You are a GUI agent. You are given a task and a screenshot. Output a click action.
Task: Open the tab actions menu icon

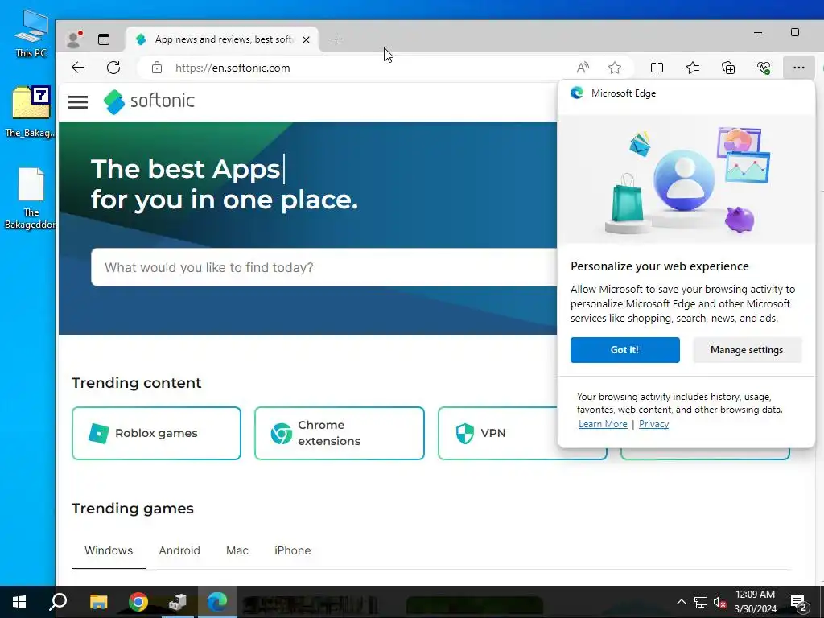(x=104, y=39)
